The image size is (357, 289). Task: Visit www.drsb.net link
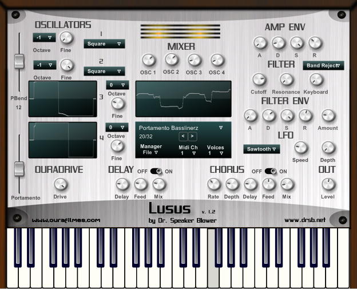coord(305,220)
